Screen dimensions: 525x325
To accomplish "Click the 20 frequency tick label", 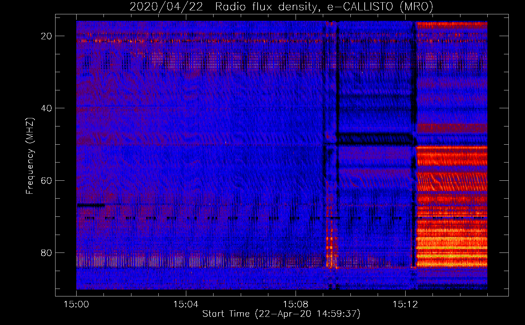I will [x=46, y=36].
